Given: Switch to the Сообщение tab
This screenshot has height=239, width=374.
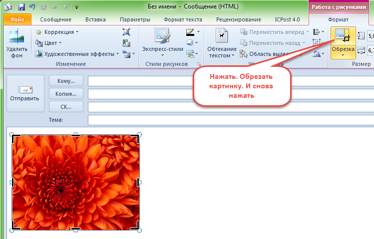Looking at the screenshot, I should 55,19.
